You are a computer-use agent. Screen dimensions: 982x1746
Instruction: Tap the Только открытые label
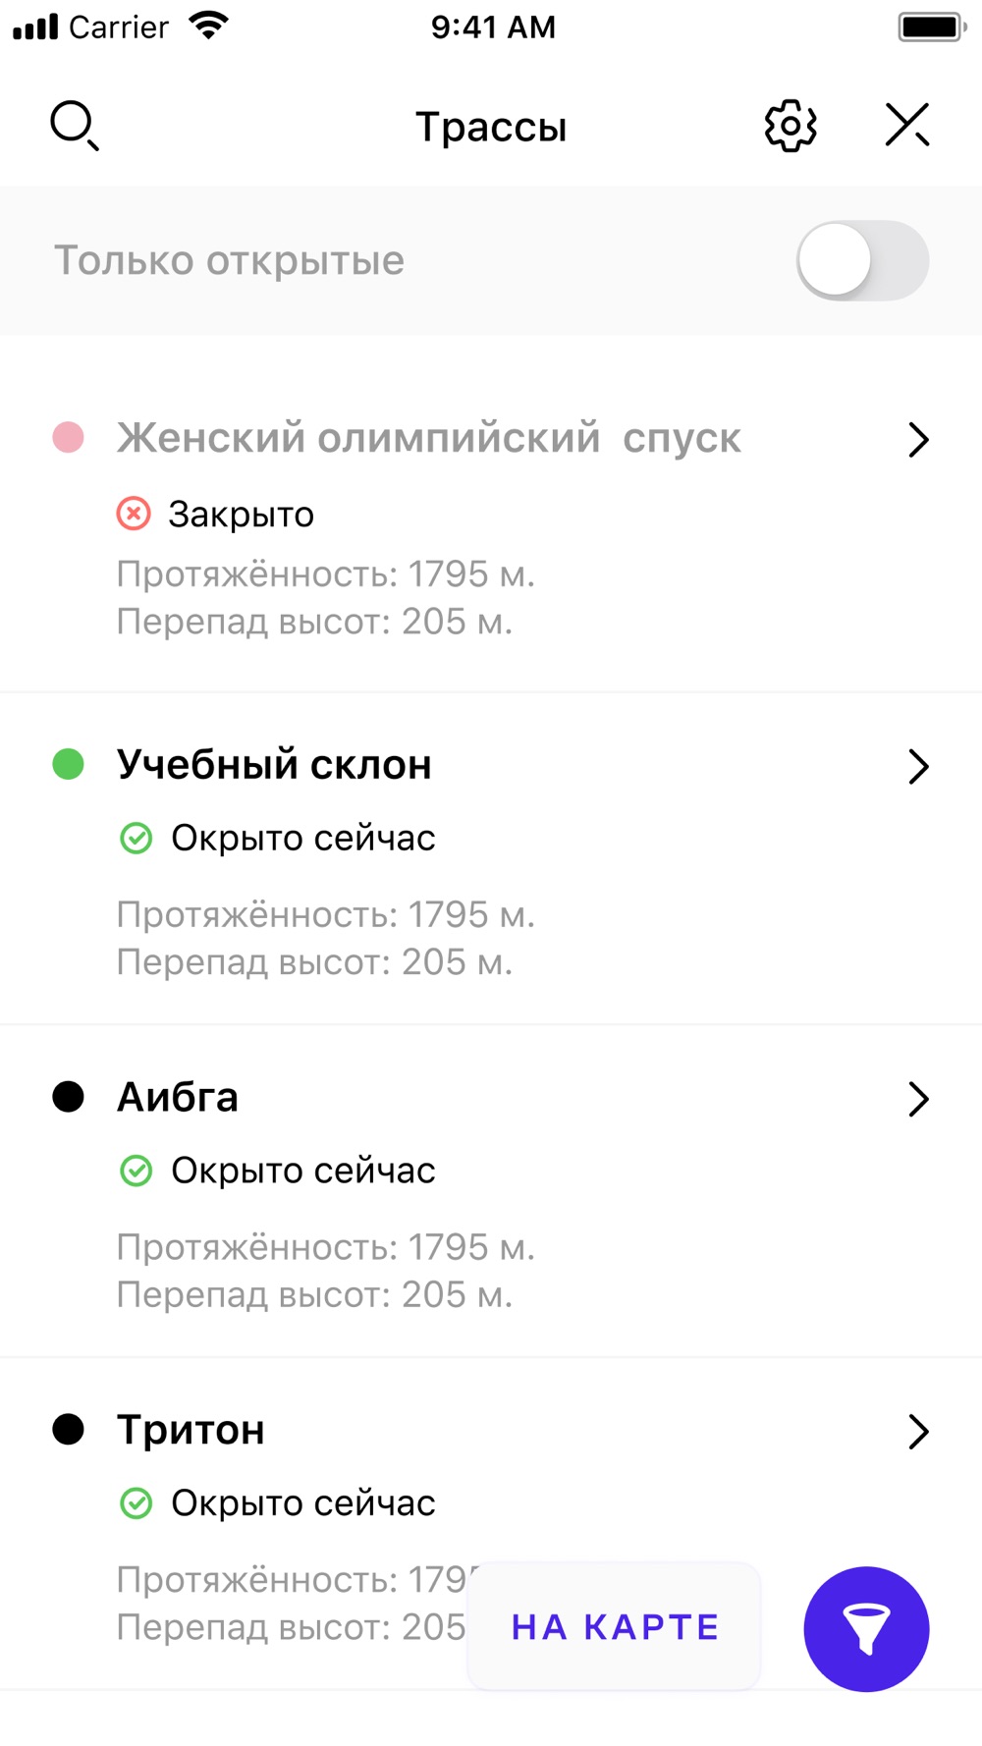click(229, 261)
